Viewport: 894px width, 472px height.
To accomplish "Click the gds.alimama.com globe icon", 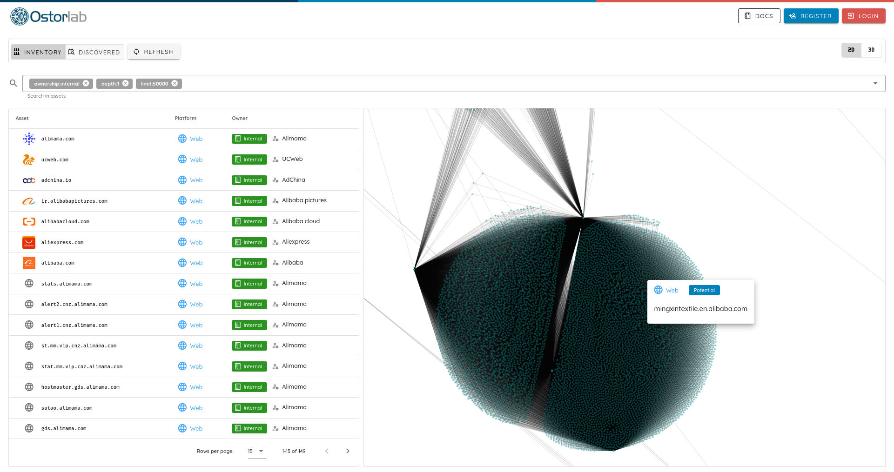I will [29, 428].
